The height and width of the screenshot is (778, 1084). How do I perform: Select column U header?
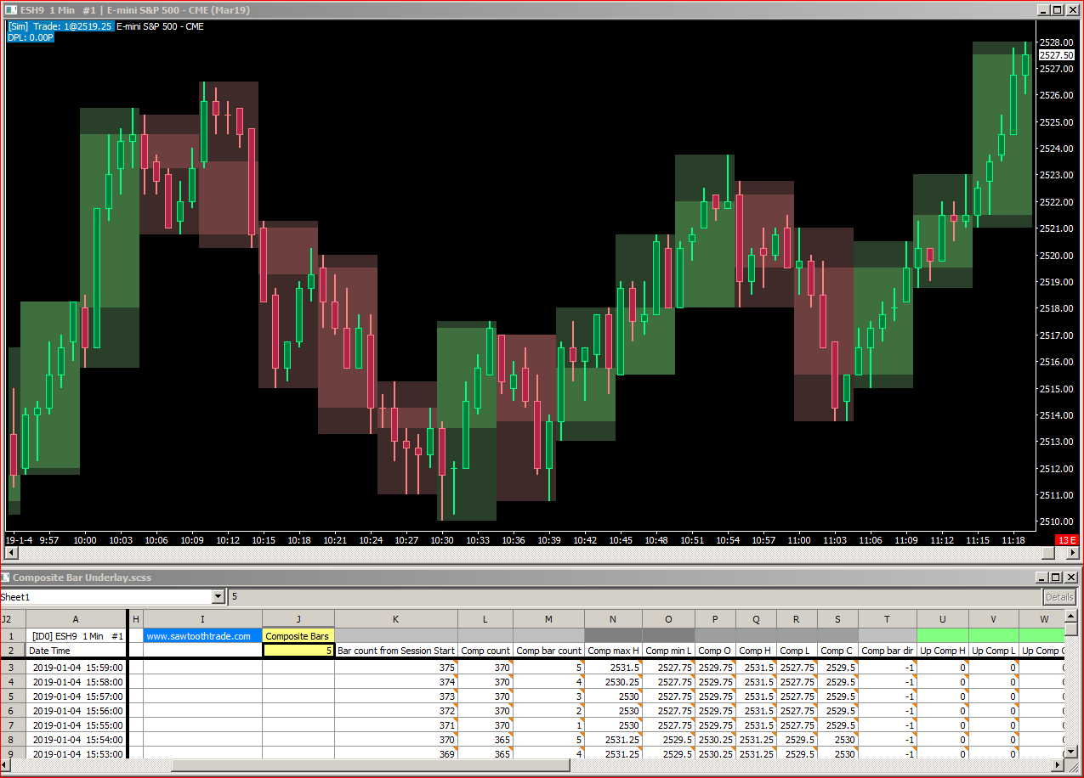coord(942,619)
